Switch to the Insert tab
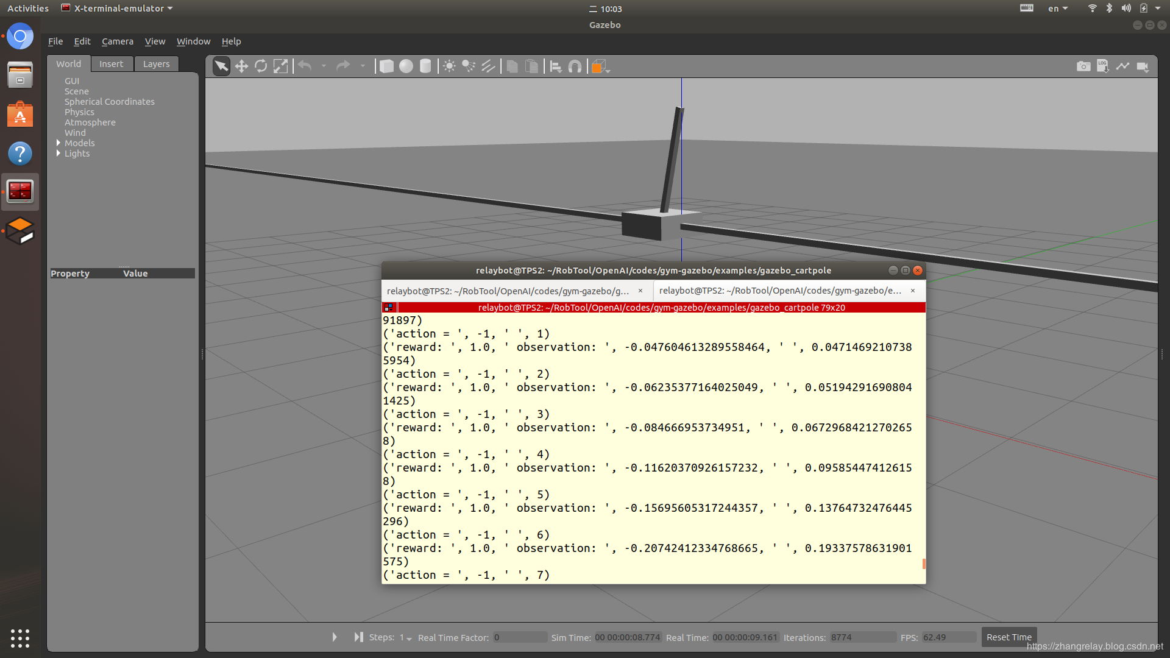This screenshot has width=1170, height=658. [111, 64]
